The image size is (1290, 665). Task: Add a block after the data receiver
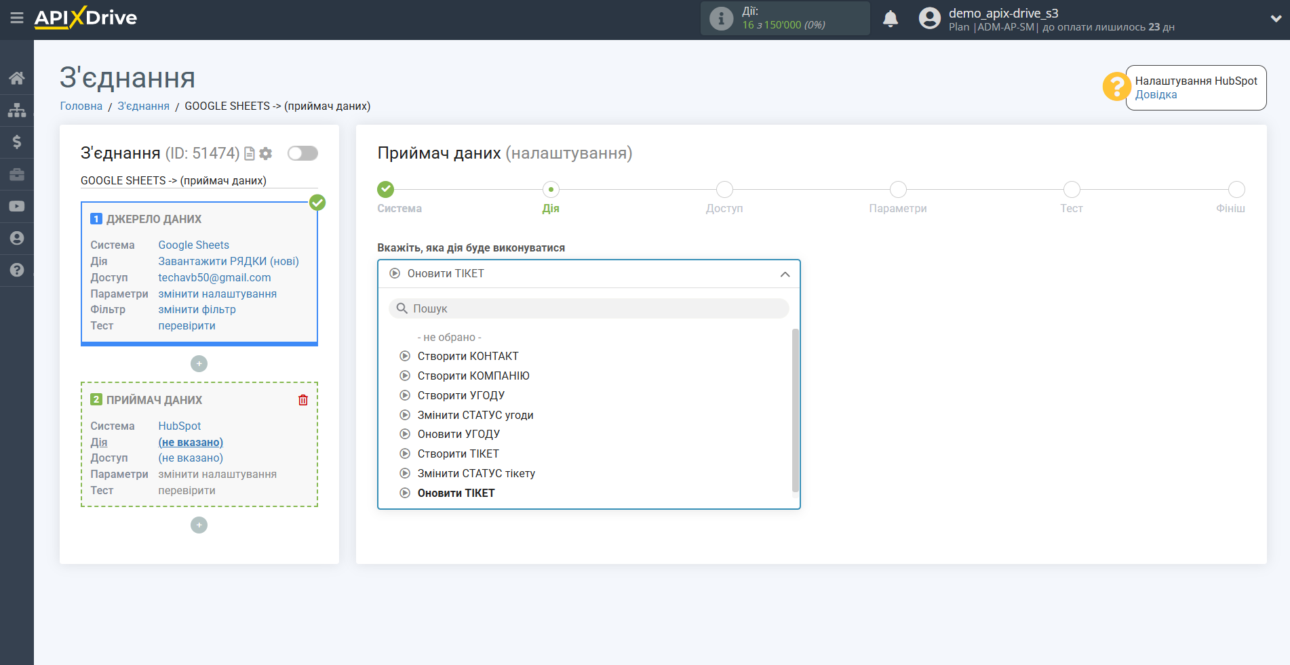click(199, 525)
